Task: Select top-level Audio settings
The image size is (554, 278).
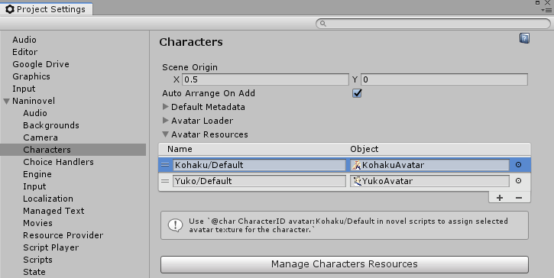Action: 24,40
